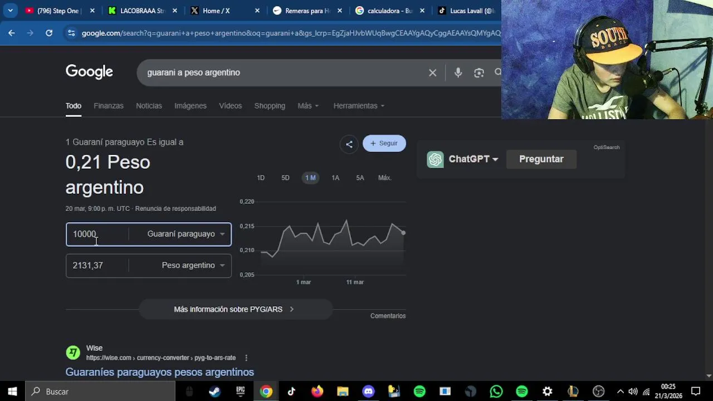Open Discord from the taskbar

point(368,392)
